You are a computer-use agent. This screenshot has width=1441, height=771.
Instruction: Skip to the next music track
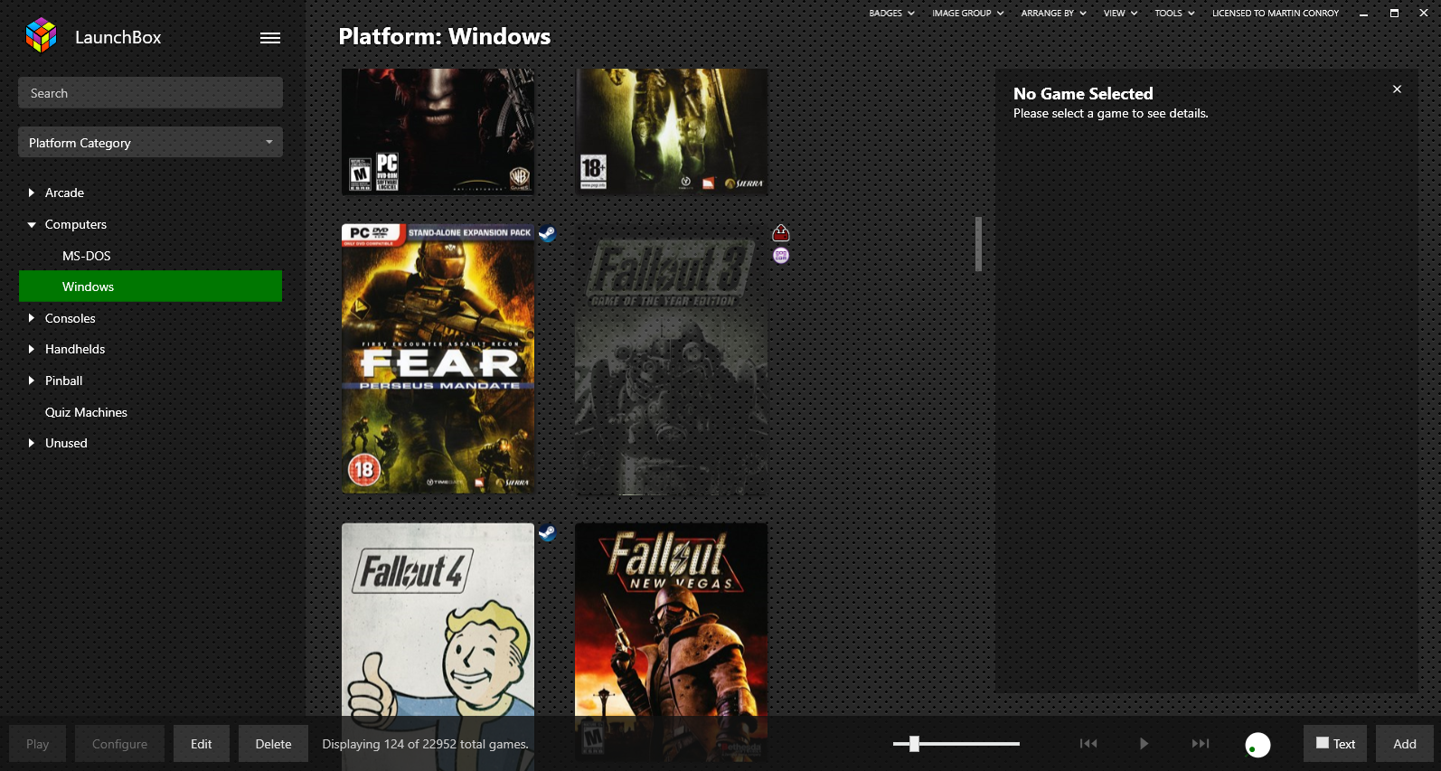(1201, 744)
